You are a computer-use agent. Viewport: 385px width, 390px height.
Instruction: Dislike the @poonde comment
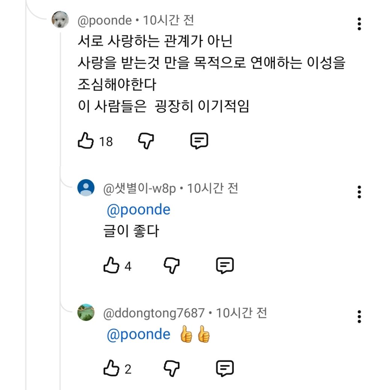click(146, 141)
